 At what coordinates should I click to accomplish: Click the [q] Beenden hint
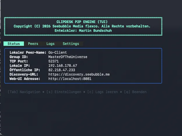[135, 92]
